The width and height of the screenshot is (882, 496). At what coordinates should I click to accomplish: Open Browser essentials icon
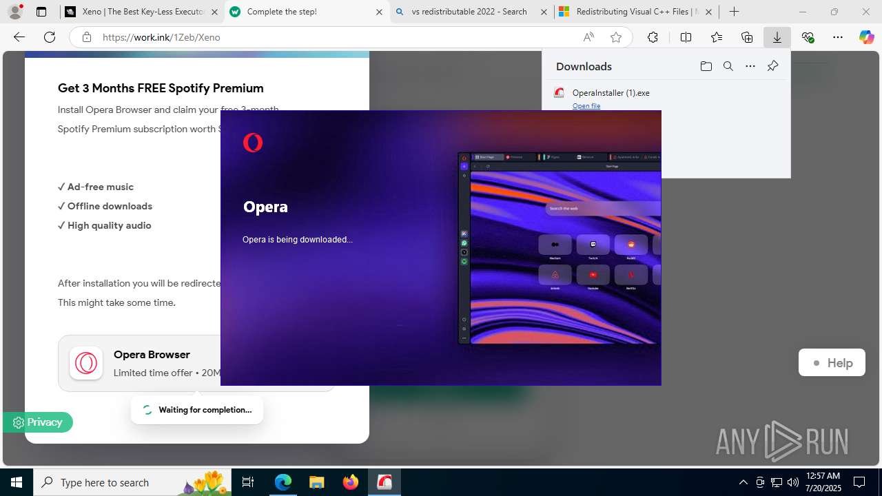point(808,37)
